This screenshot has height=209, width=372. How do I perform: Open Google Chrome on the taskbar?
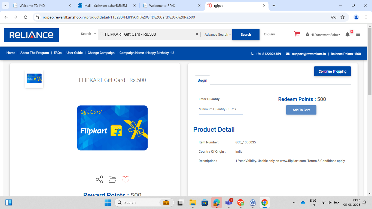pyautogui.click(x=264, y=202)
